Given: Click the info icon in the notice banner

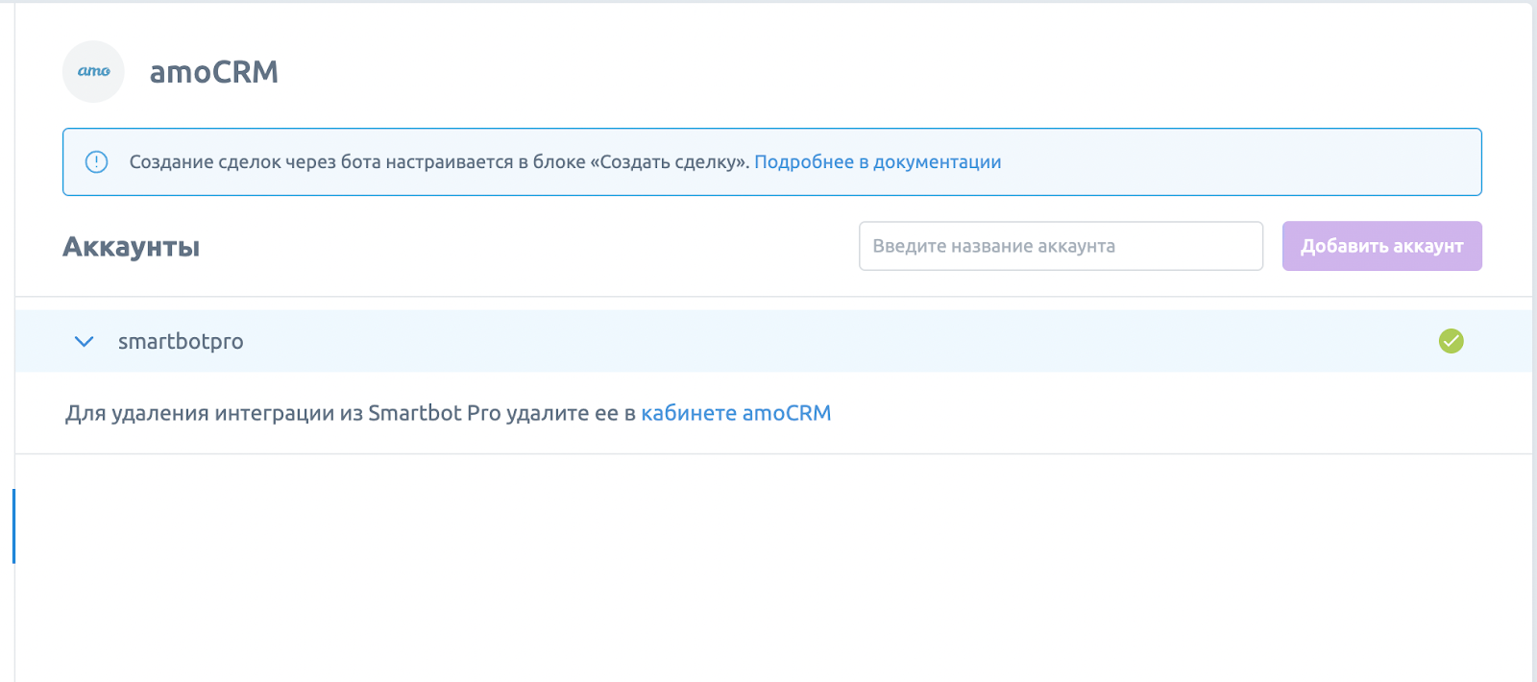Looking at the screenshot, I should pyautogui.click(x=97, y=162).
